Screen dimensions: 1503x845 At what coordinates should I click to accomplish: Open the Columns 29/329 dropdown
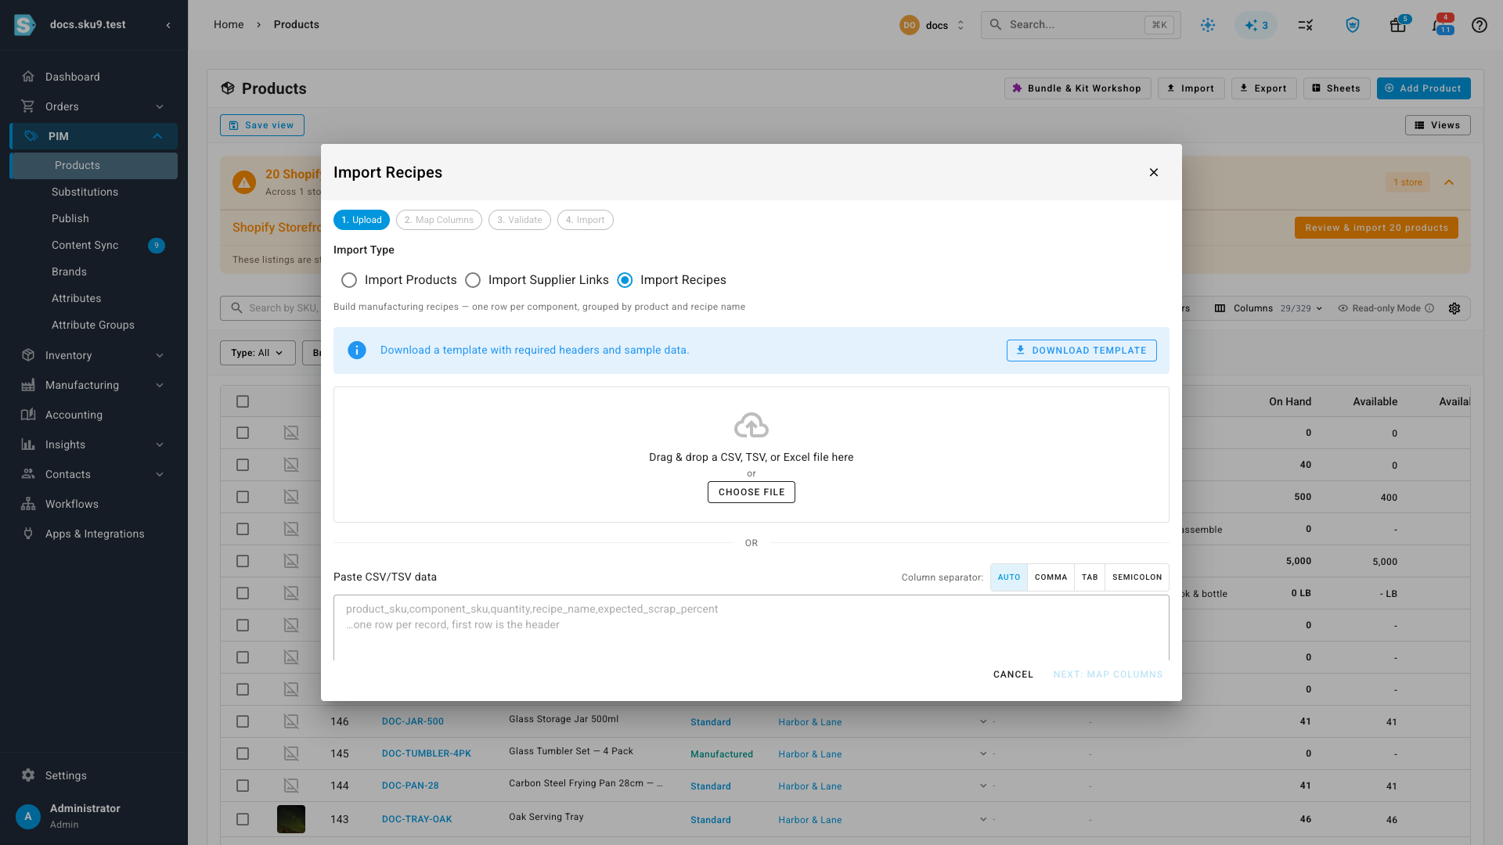[1268, 308]
